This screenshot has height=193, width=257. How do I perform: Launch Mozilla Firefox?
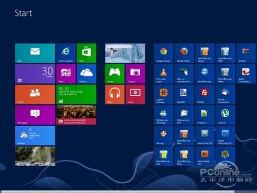point(184,53)
